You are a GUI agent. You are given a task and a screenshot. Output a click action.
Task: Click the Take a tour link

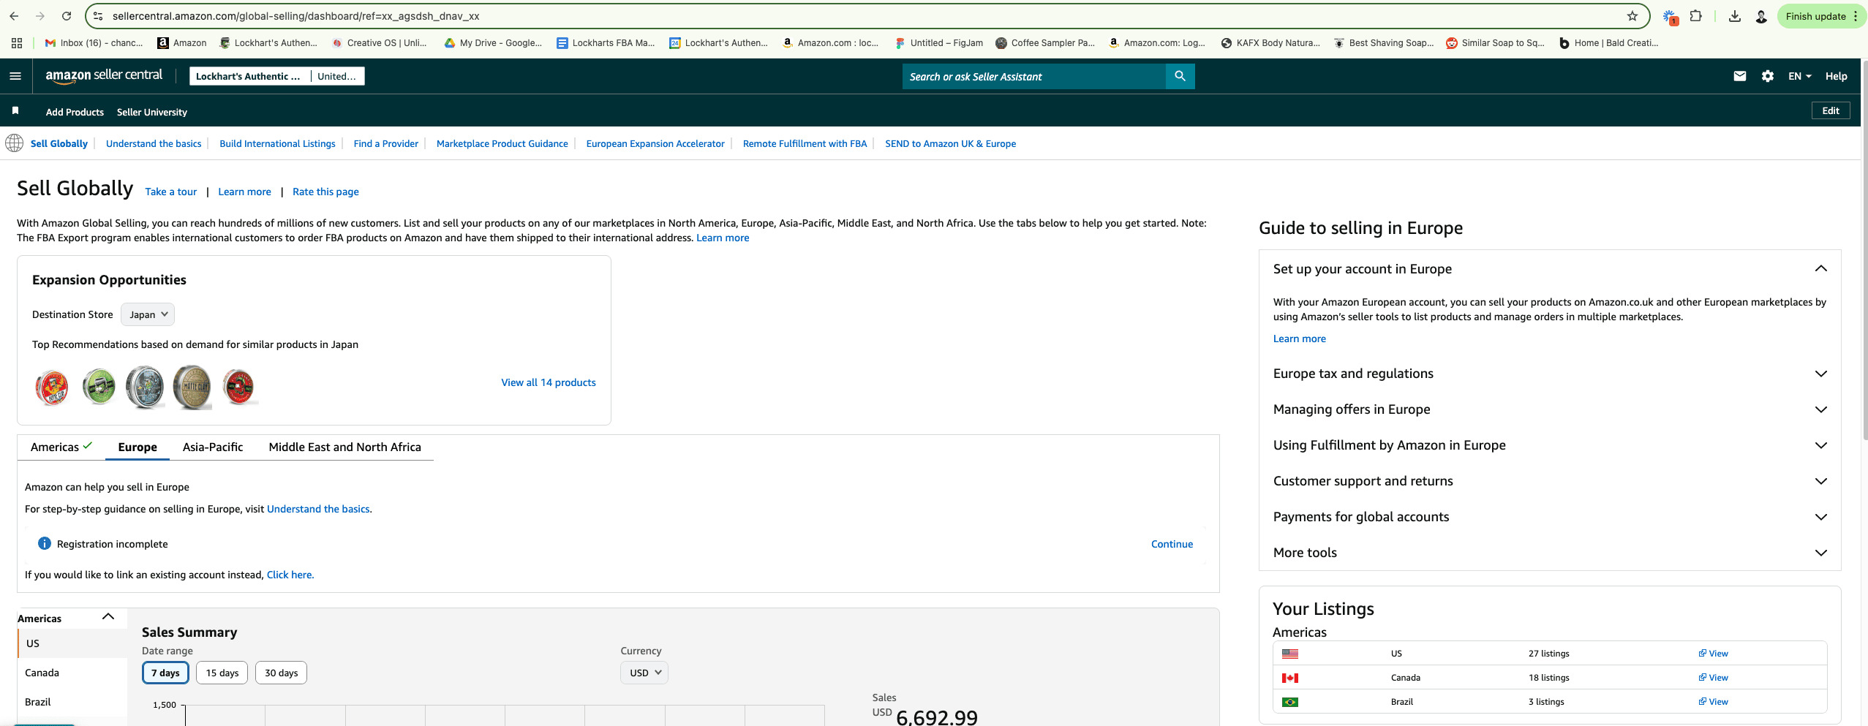(x=170, y=192)
